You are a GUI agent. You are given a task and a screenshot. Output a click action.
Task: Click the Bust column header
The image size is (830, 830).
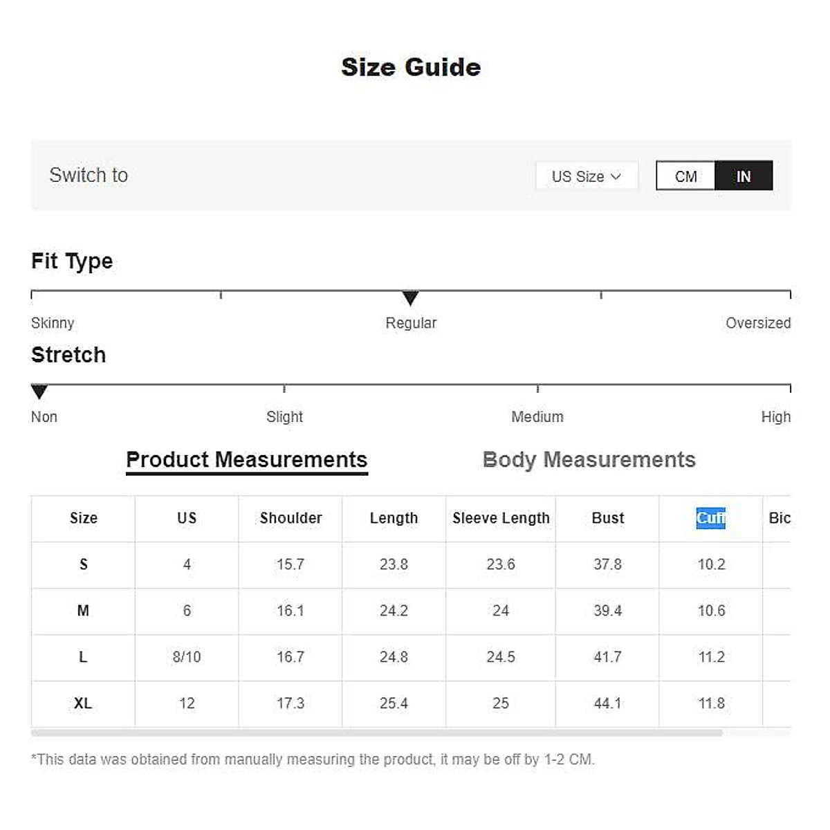click(x=607, y=518)
